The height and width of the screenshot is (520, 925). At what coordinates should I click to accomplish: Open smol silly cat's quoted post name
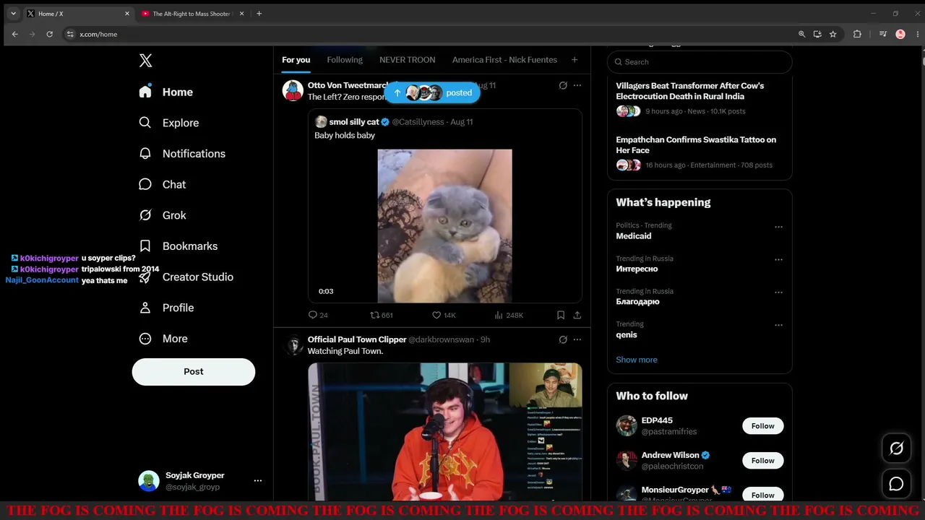tap(354, 122)
